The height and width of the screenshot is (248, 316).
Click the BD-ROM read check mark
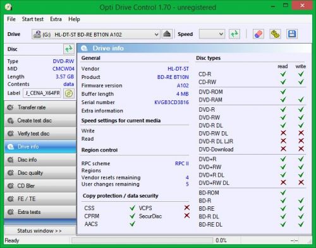(x=283, y=192)
